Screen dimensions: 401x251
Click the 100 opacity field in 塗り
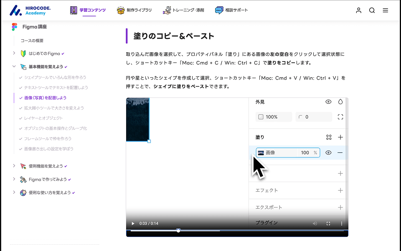point(305,153)
